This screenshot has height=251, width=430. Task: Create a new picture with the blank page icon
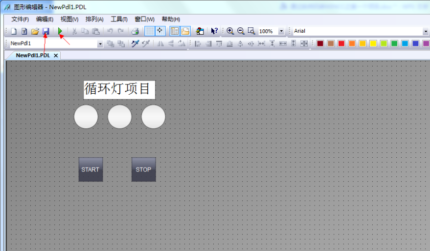tap(14, 31)
